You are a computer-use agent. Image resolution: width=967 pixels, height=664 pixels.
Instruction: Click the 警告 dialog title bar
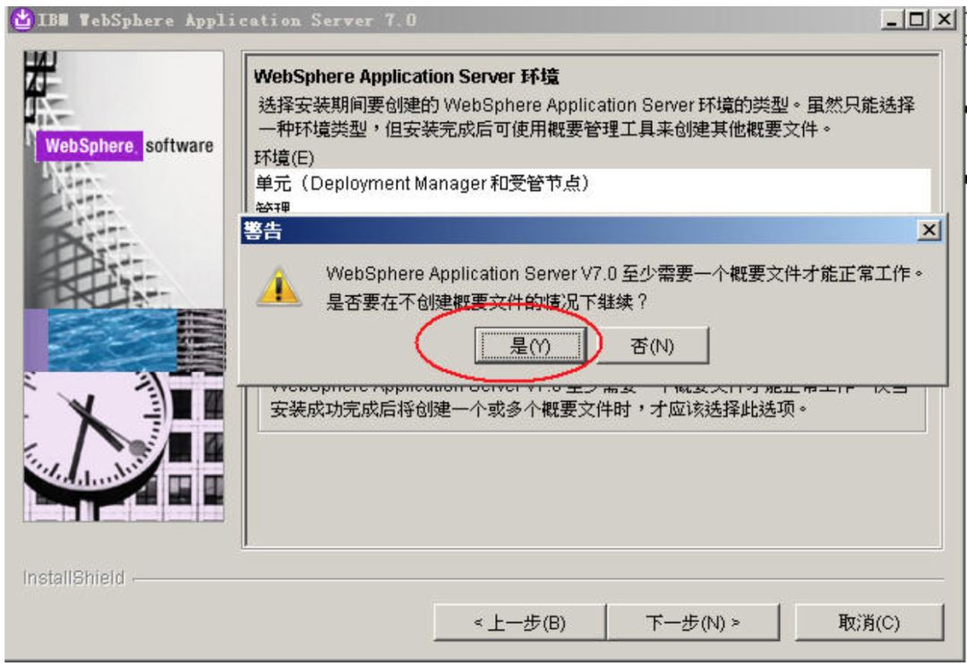(x=578, y=231)
